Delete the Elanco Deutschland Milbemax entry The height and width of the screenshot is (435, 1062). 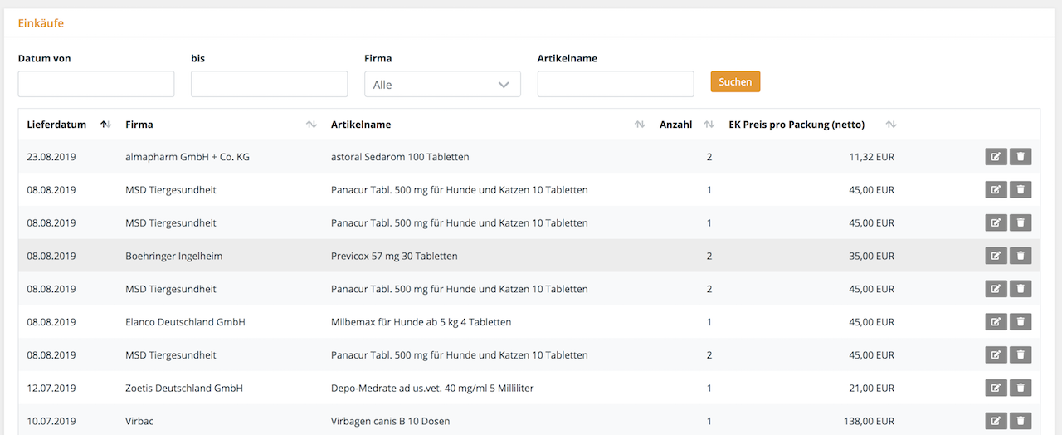[1021, 322]
